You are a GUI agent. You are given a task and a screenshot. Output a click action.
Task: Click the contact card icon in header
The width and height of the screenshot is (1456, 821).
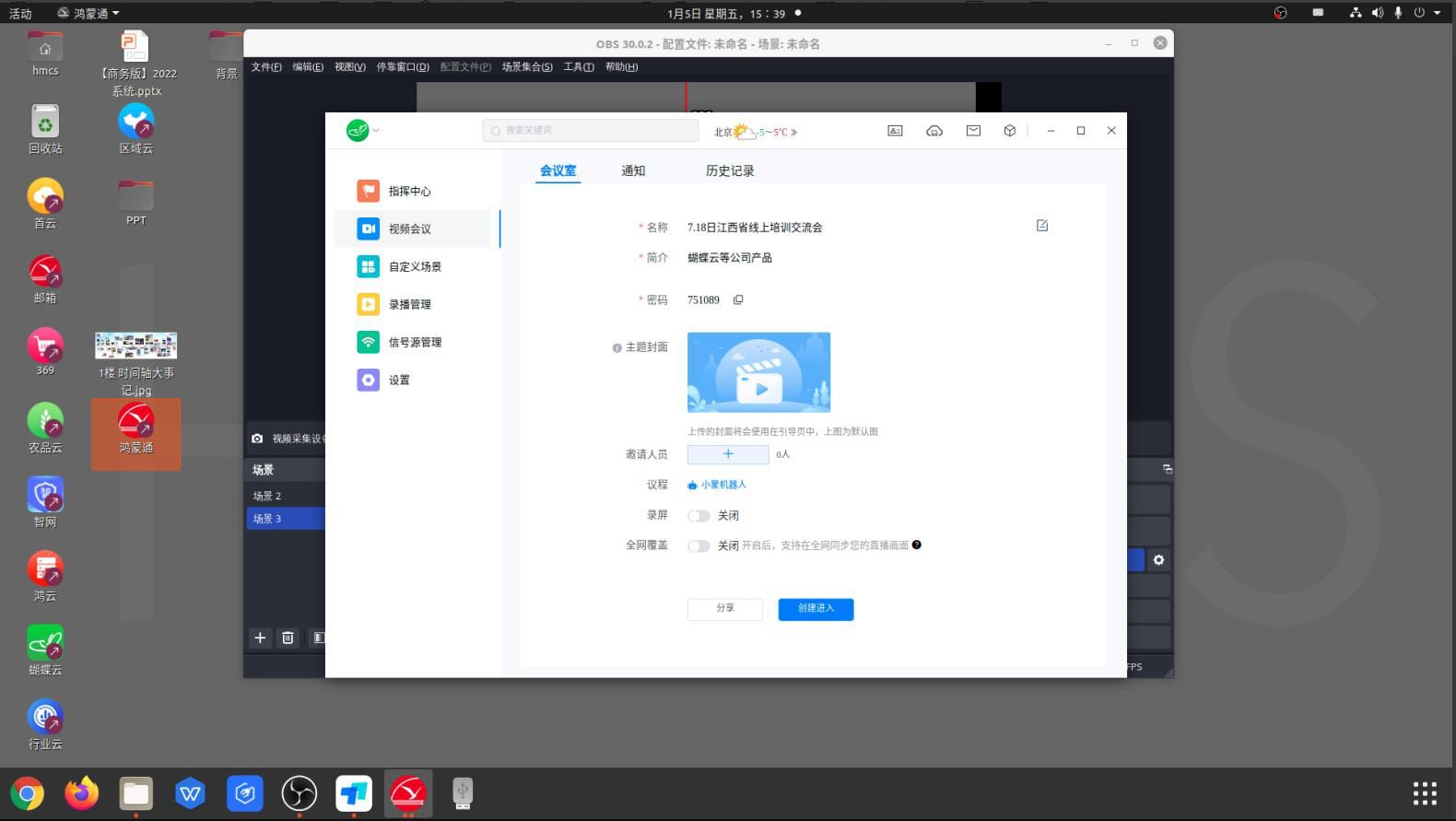pyautogui.click(x=895, y=131)
